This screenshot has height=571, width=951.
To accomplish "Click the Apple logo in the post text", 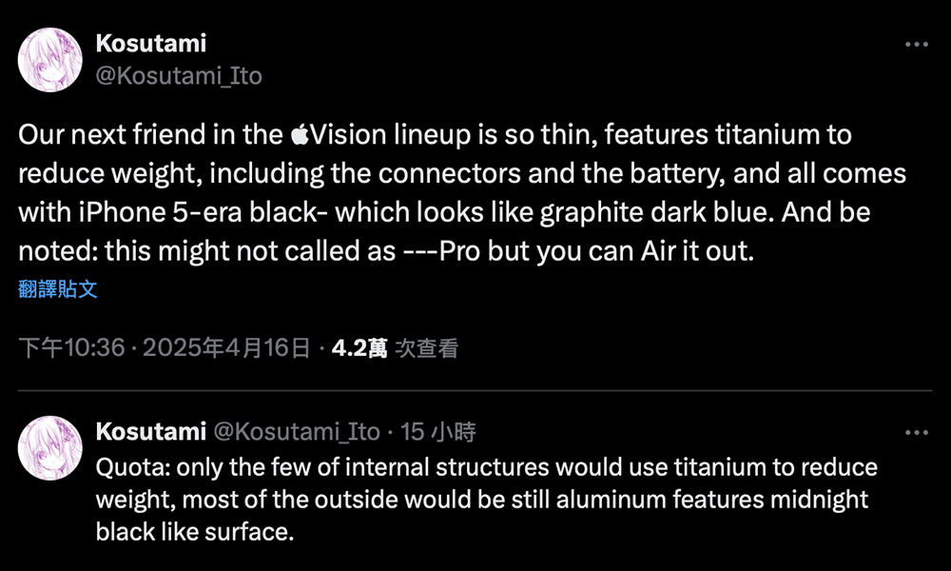I will point(300,135).
